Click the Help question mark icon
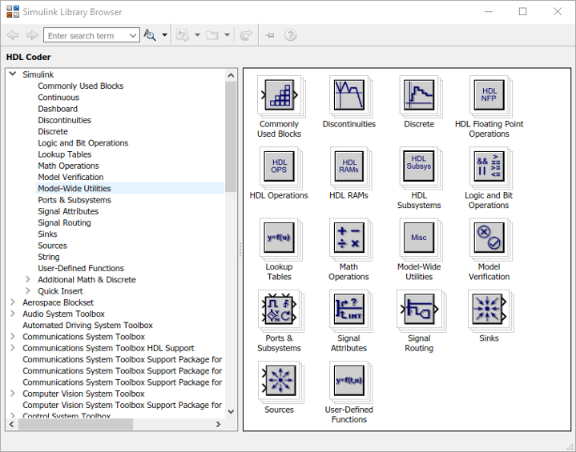This screenshot has height=452, width=576. click(x=291, y=35)
